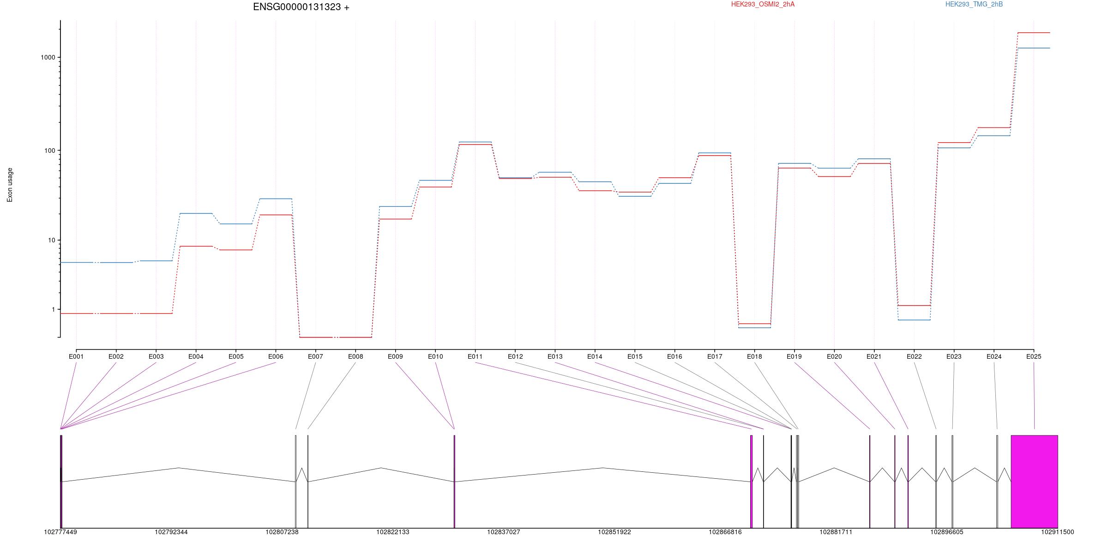The height and width of the screenshot is (554, 1108).
Task: Click exon label E018
Action: click(754, 356)
